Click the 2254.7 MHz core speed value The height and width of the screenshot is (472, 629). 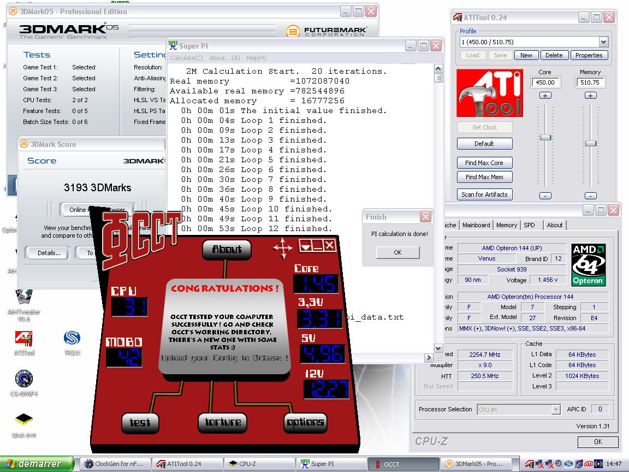point(485,355)
